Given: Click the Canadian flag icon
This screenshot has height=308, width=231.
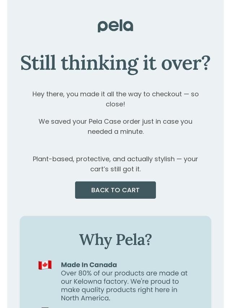Looking at the screenshot, I should click(45, 265).
